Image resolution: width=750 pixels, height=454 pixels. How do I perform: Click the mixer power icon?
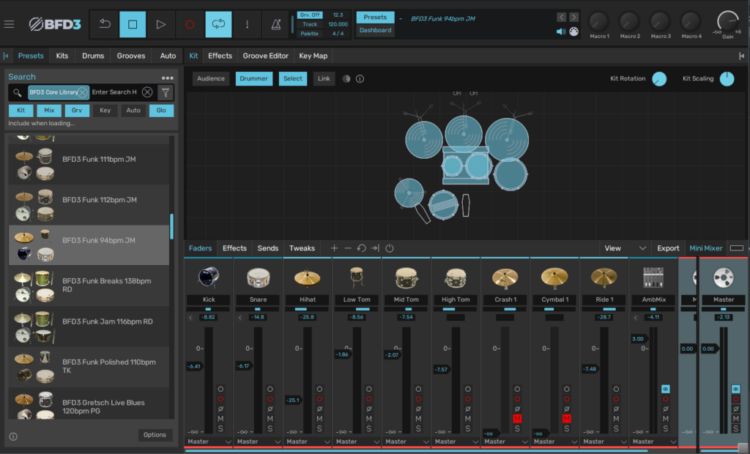pos(390,248)
